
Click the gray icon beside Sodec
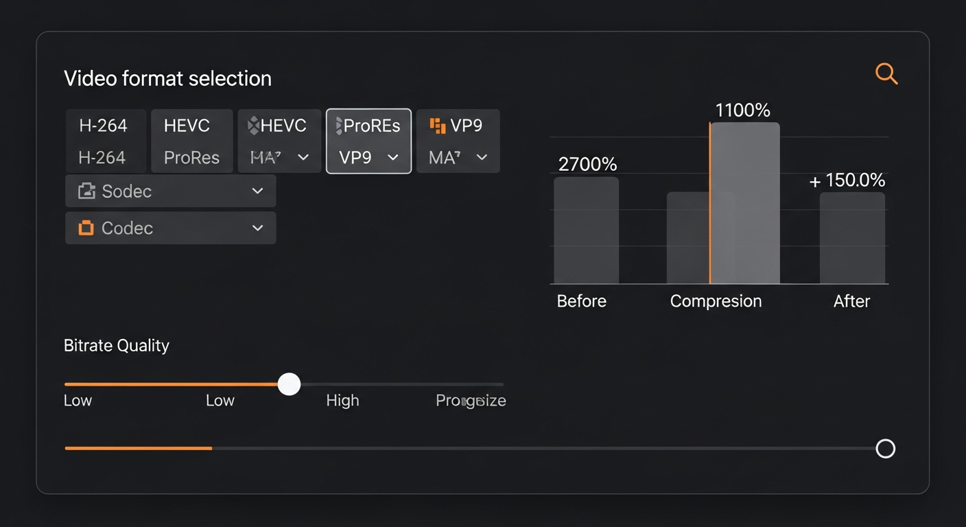(x=86, y=191)
